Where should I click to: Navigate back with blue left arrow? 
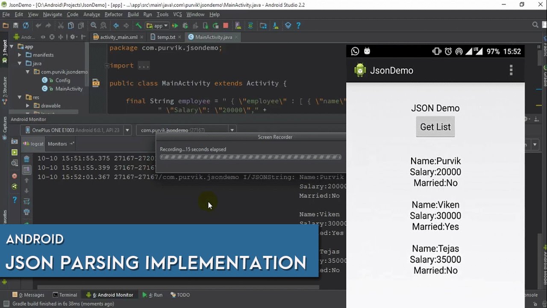pos(116,26)
